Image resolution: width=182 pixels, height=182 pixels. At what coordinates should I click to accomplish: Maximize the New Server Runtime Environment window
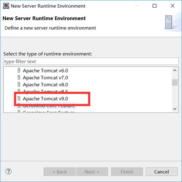154,6
